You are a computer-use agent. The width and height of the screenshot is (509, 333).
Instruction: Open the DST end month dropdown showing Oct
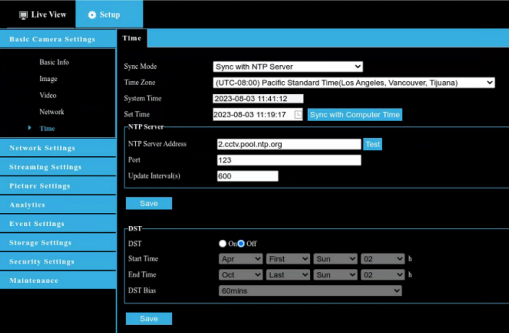tap(240, 274)
